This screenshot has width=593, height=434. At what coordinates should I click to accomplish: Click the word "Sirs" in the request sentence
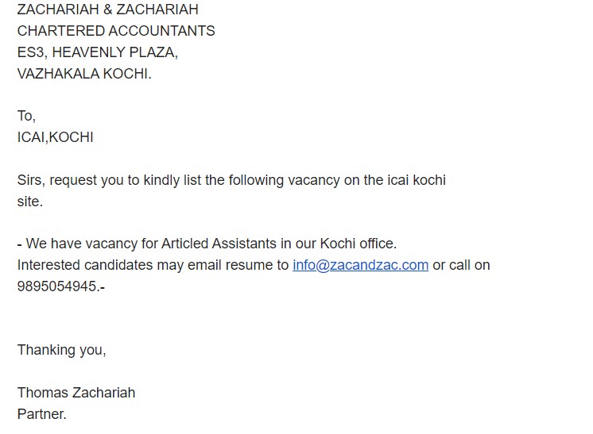(x=30, y=180)
